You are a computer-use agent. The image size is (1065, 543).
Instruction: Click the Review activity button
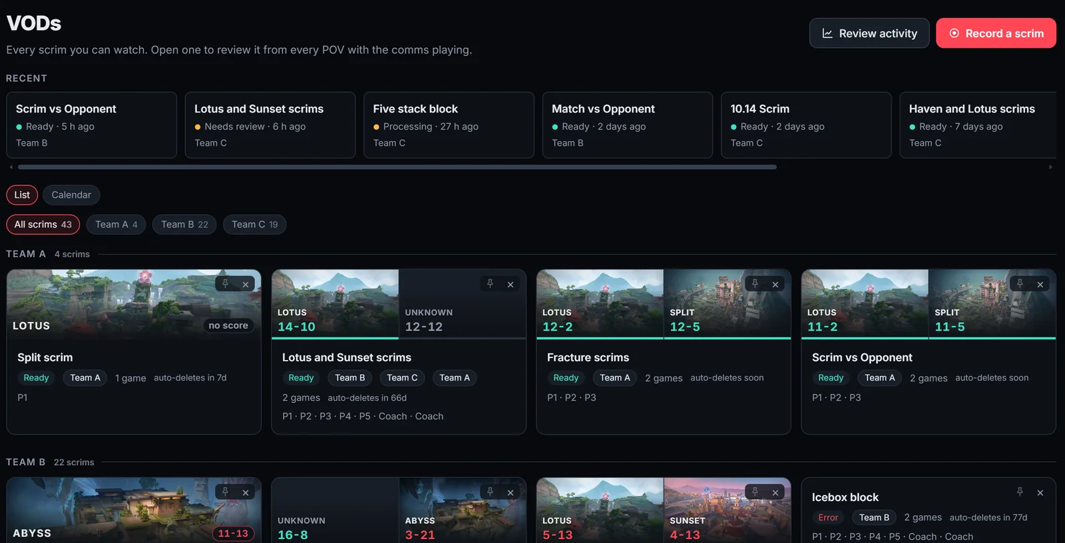pyautogui.click(x=869, y=33)
